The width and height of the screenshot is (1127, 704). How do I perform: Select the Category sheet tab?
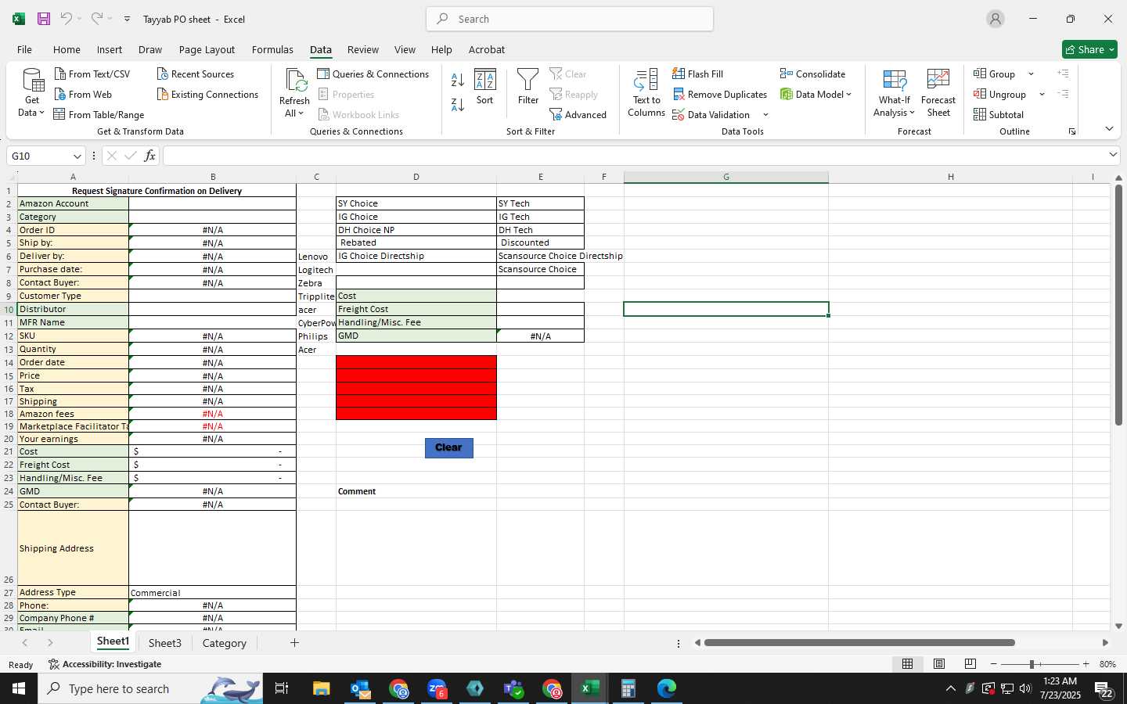point(224,643)
